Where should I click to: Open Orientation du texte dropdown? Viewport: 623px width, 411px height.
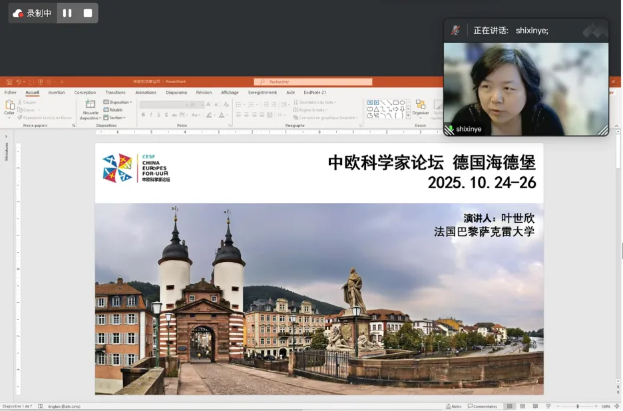(315, 102)
